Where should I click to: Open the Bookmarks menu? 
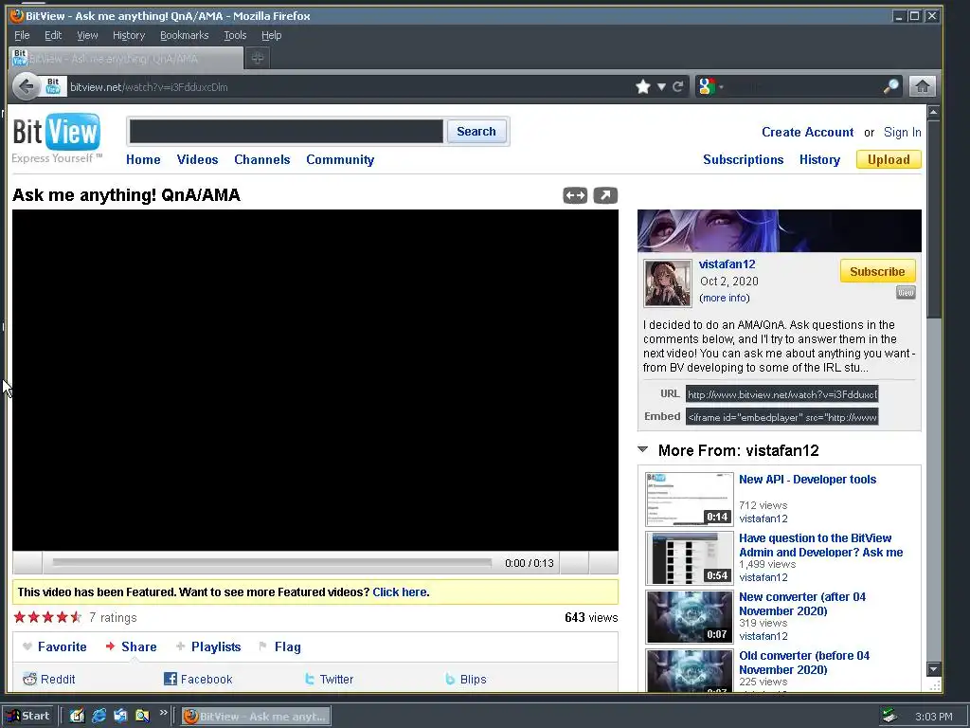[185, 35]
